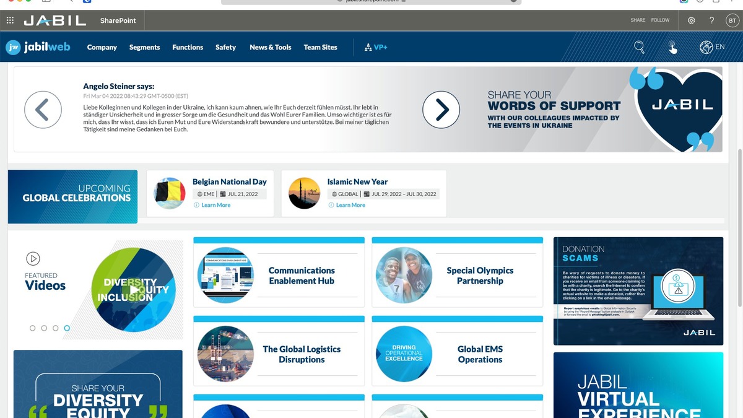Viewport: 743px width, 418px height.
Task: Click the BT account avatar circle
Action: (x=732, y=20)
